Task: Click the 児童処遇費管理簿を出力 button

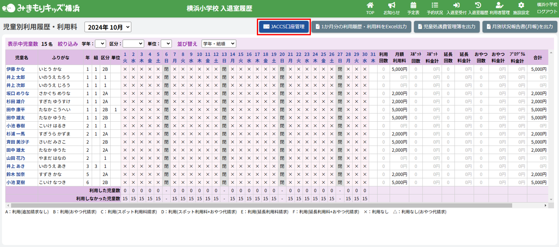Action: 447,27
